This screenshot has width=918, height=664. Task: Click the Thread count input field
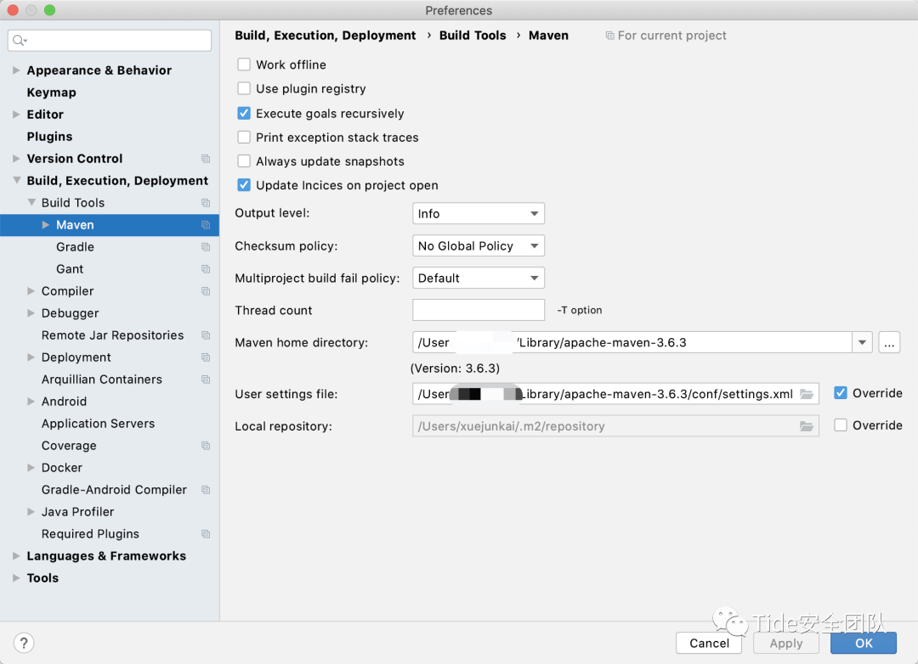point(478,311)
